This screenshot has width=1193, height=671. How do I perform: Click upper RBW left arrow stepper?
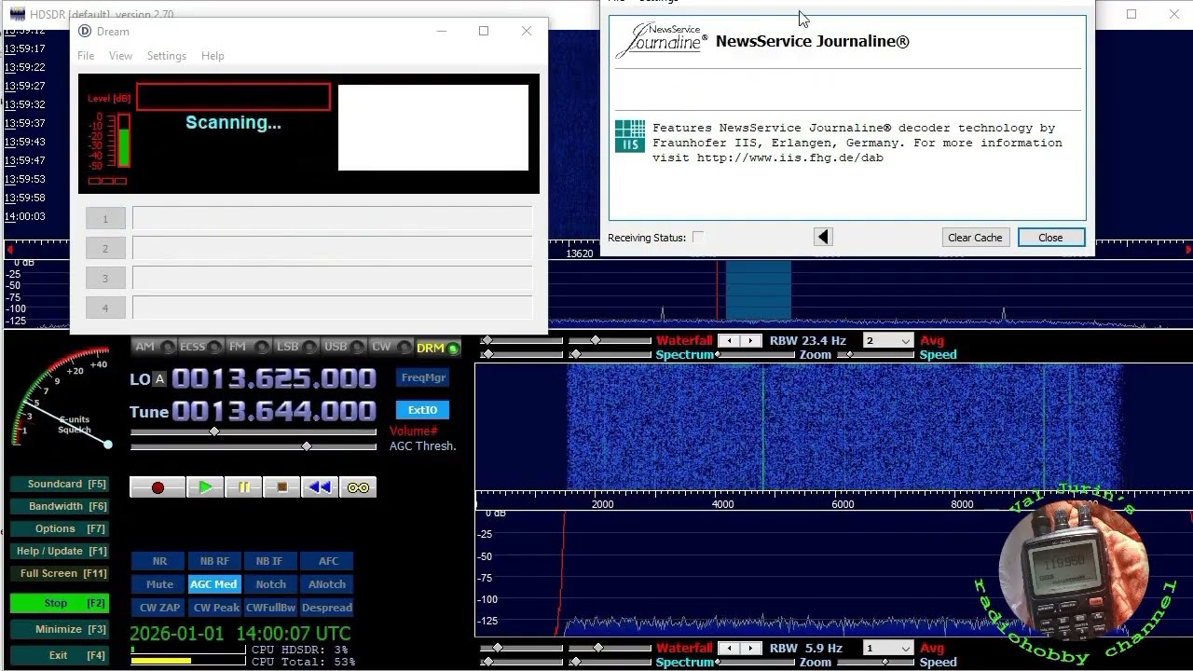(x=730, y=341)
